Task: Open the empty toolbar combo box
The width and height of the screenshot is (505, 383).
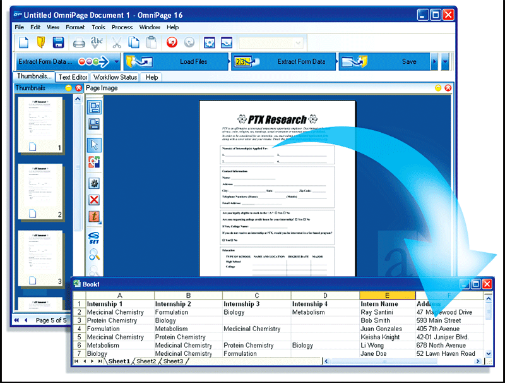Action: coord(271,43)
